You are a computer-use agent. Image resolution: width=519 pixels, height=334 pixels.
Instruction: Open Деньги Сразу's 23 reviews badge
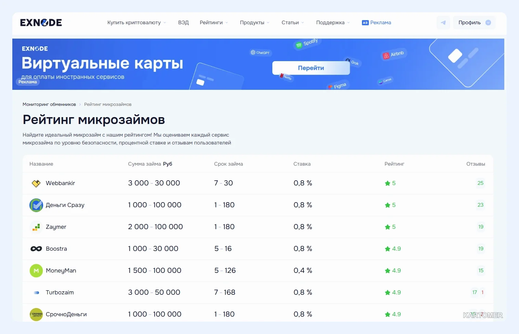coord(480,205)
